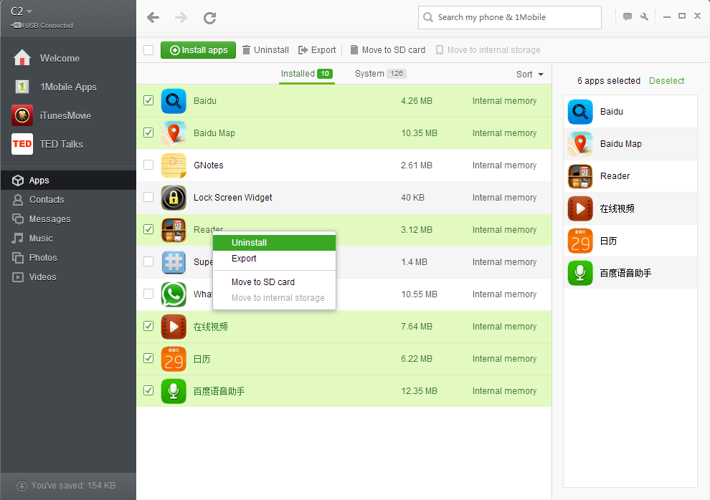Open the C2 device dropdown
Image resolution: width=710 pixels, height=500 pixels.
22,11
